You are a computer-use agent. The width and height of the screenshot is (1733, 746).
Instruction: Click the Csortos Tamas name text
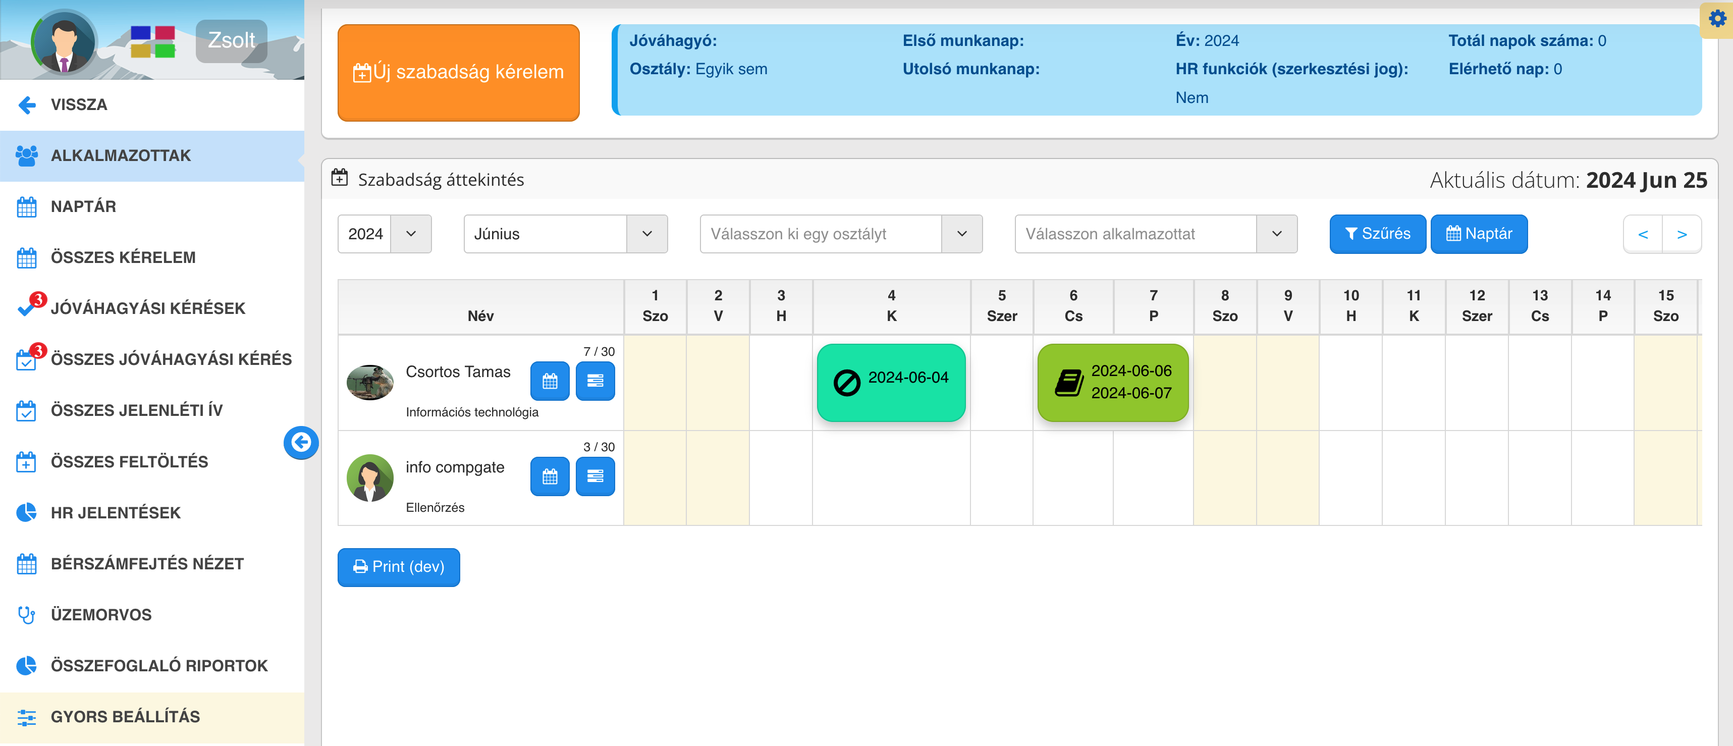coord(457,372)
